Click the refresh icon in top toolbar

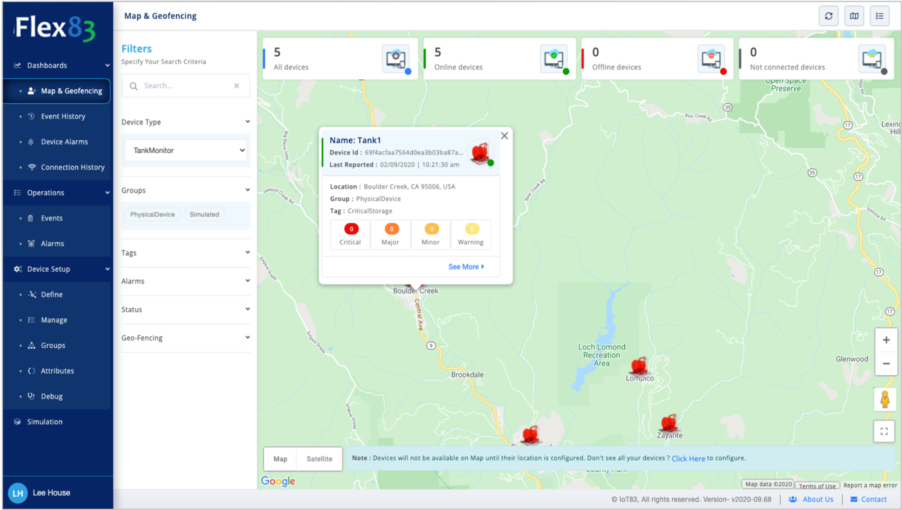point(828,16)
